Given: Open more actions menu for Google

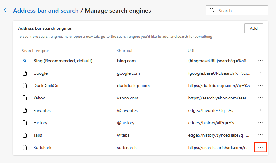Looking at the screenshot, I should (260, 73).
